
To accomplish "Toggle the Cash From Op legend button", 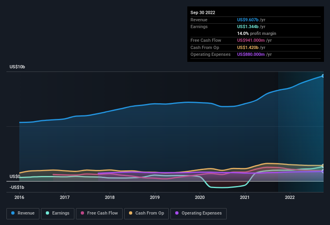I will point(146,213).
